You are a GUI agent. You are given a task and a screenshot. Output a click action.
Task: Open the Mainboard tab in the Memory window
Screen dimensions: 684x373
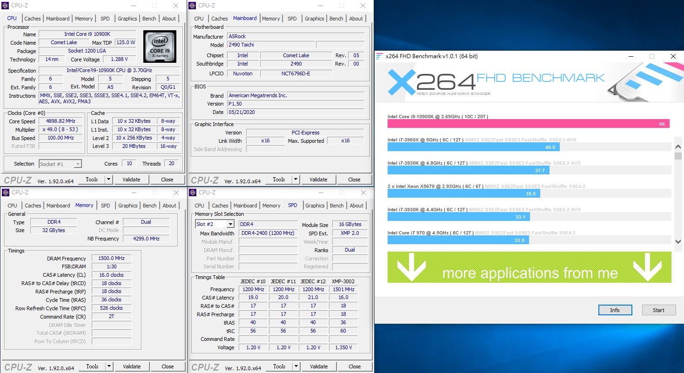[x=58, y=206]
